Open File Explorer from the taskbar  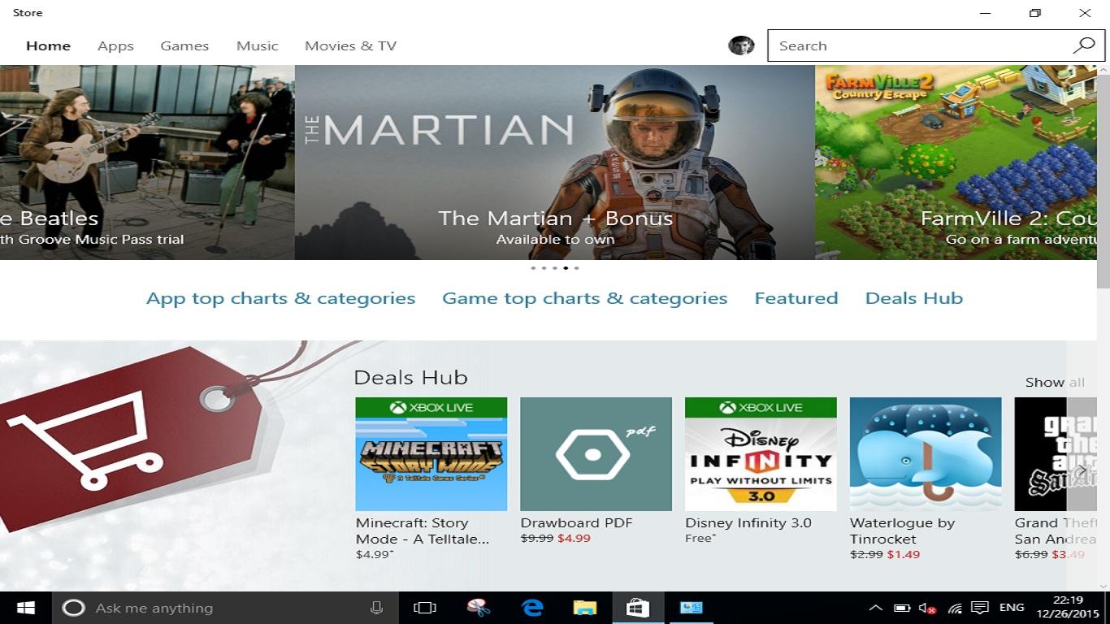click(585, 608)
